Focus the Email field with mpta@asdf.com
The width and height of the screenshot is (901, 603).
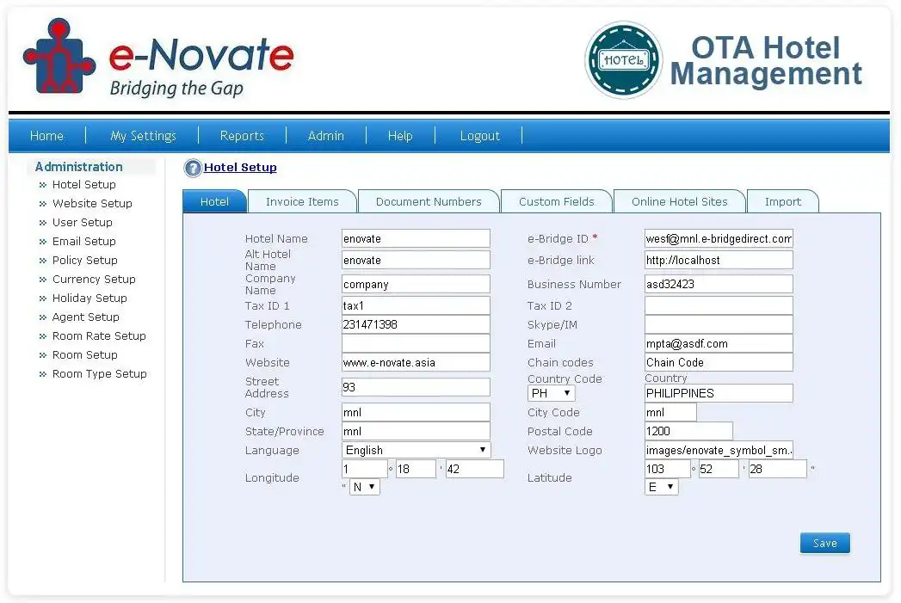[719, 343]
